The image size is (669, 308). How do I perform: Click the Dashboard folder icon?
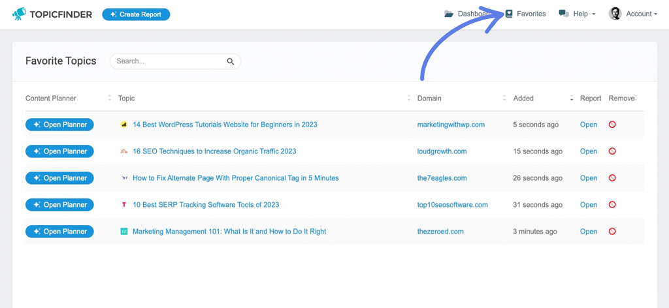coord(448,14)
